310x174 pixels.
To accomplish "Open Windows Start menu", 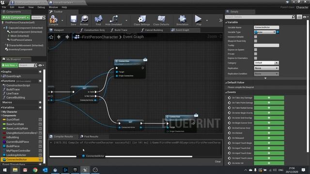I will (x=5, y=170).
